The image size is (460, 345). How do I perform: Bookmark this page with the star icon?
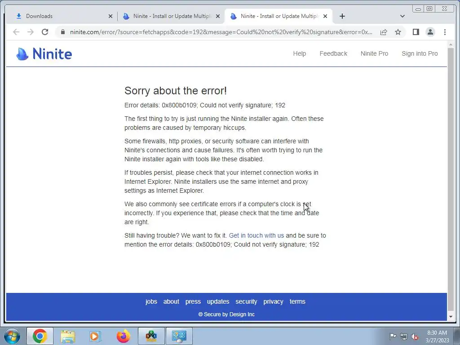pyautogui.click(x=398, y=32)
